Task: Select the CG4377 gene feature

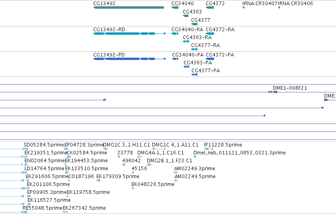Action: [x=194, y=24]
